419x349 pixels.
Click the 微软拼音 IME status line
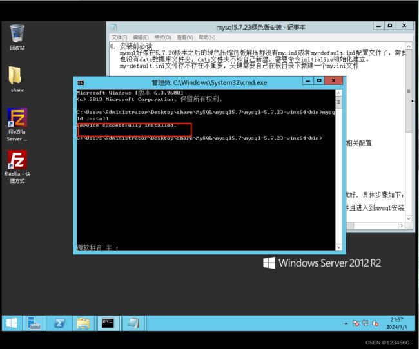[x=97, y=247]
